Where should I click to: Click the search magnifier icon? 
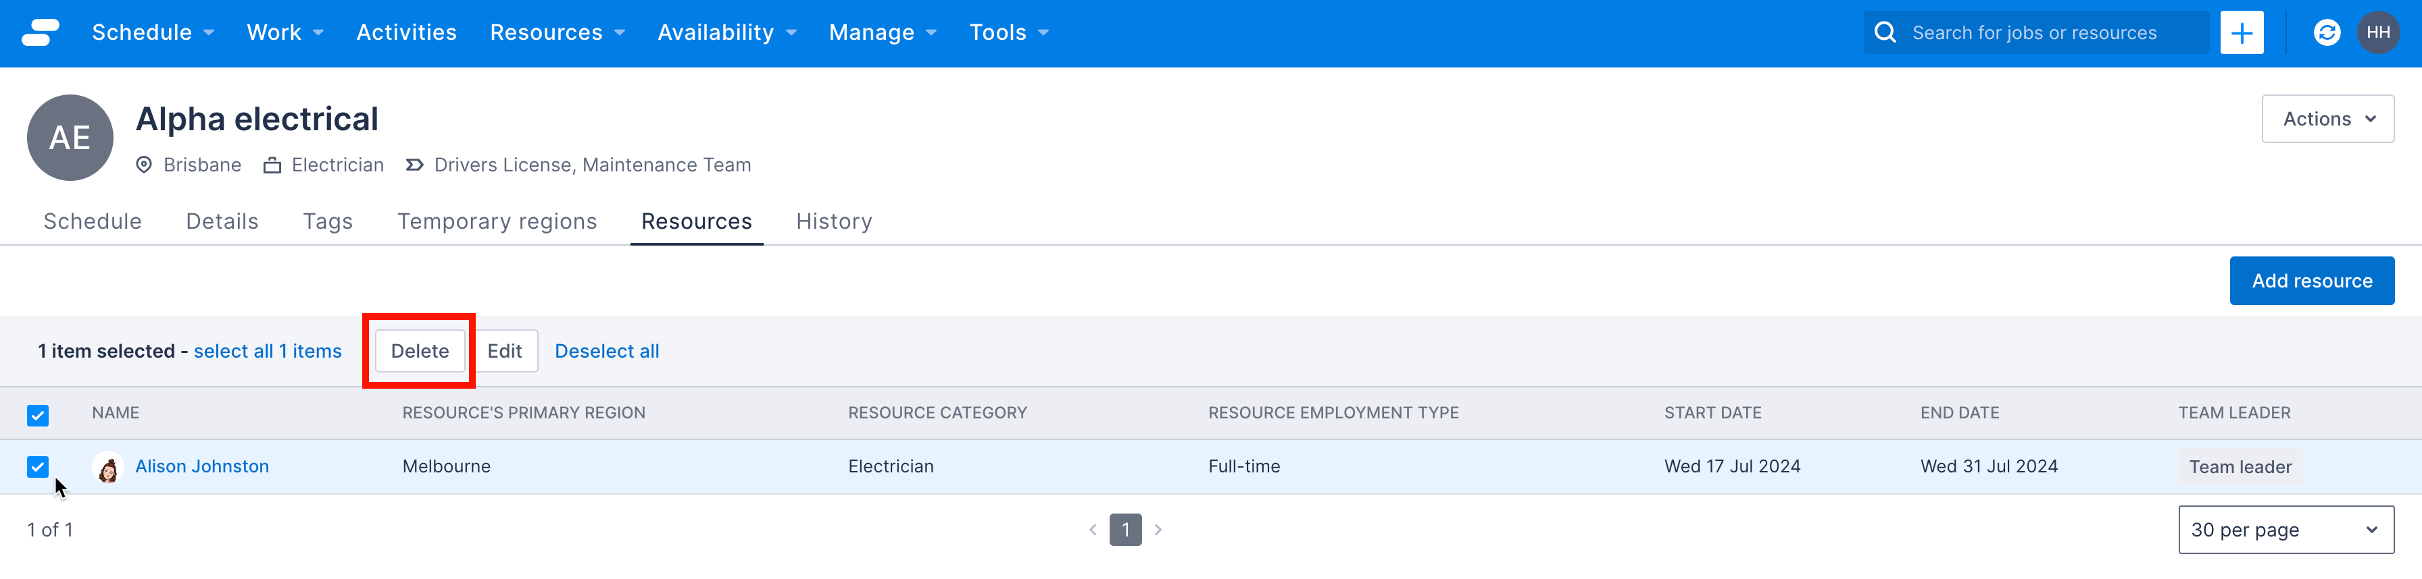pos(1884,33)
